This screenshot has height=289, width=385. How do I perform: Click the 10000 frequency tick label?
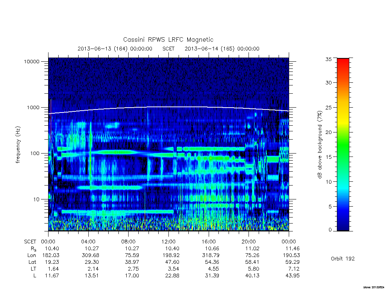[x=32, y=61]
